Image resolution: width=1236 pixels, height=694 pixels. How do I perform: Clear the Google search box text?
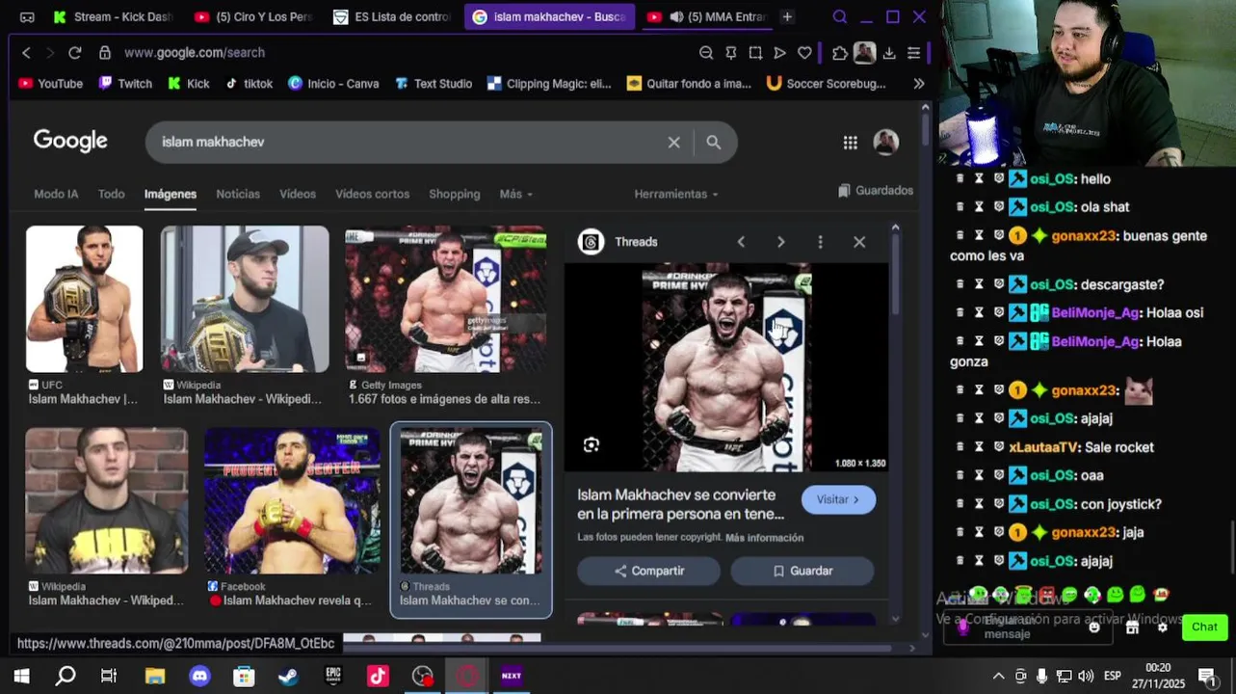[x=673, y=143]
